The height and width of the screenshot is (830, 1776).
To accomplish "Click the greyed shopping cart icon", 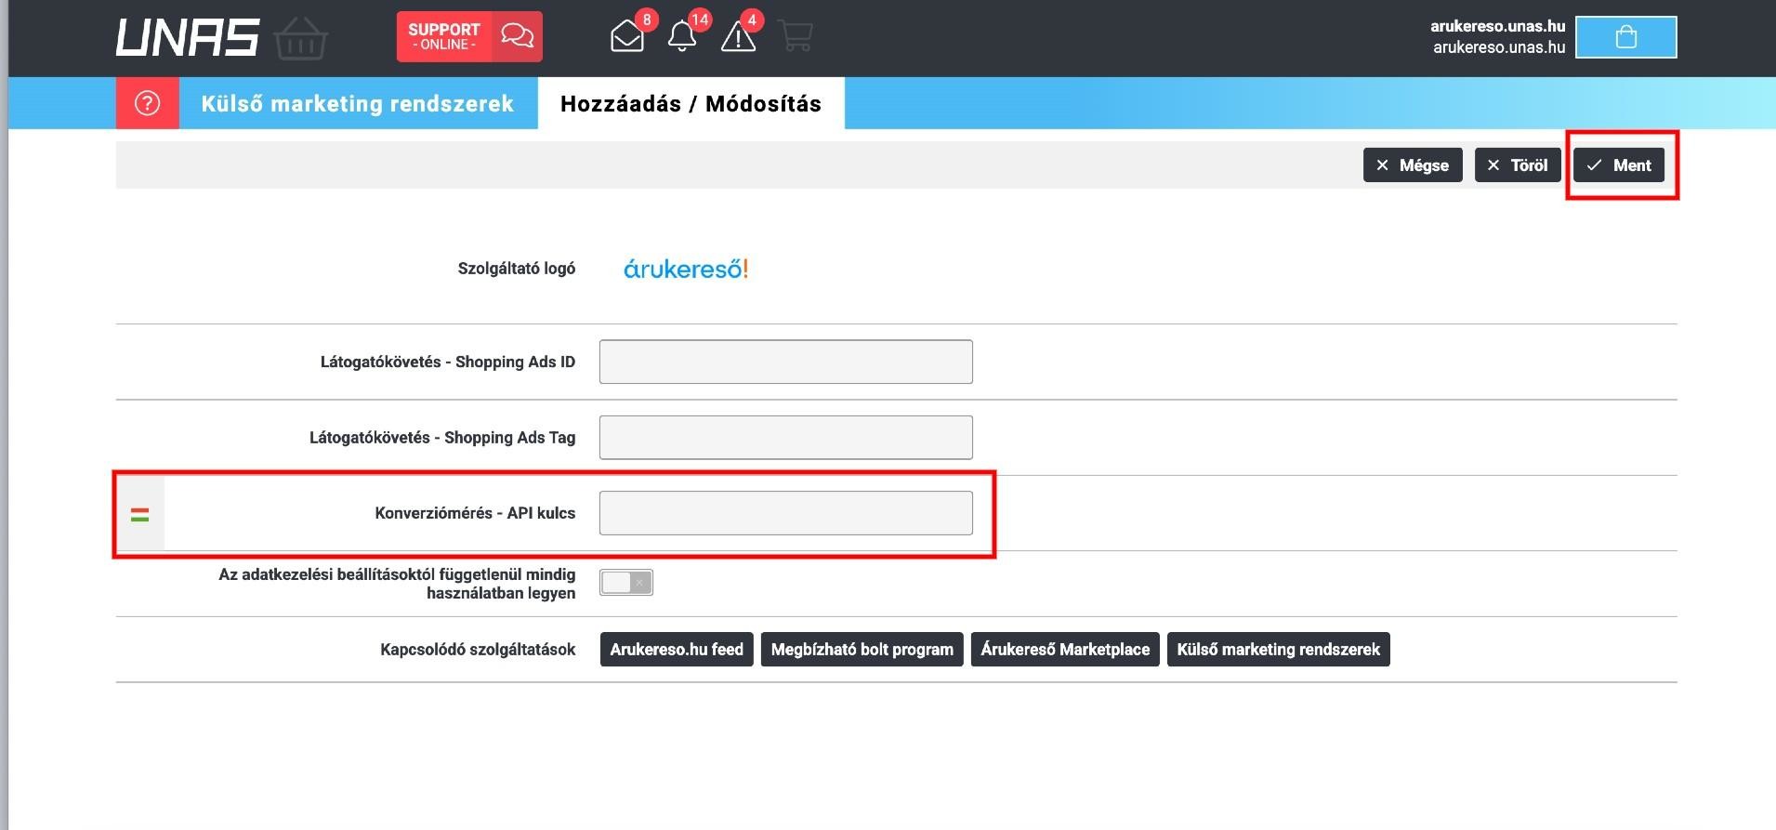I will tap(796, 36).
